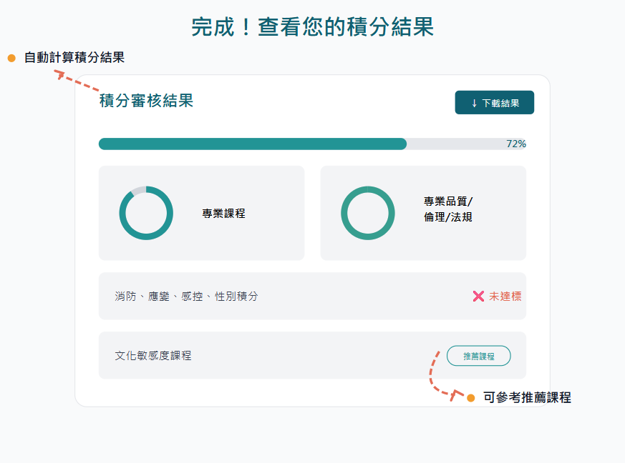This screenshot has height=463, width=625.
Task: Select the 未達標 status text
Action: click(505, 296)
